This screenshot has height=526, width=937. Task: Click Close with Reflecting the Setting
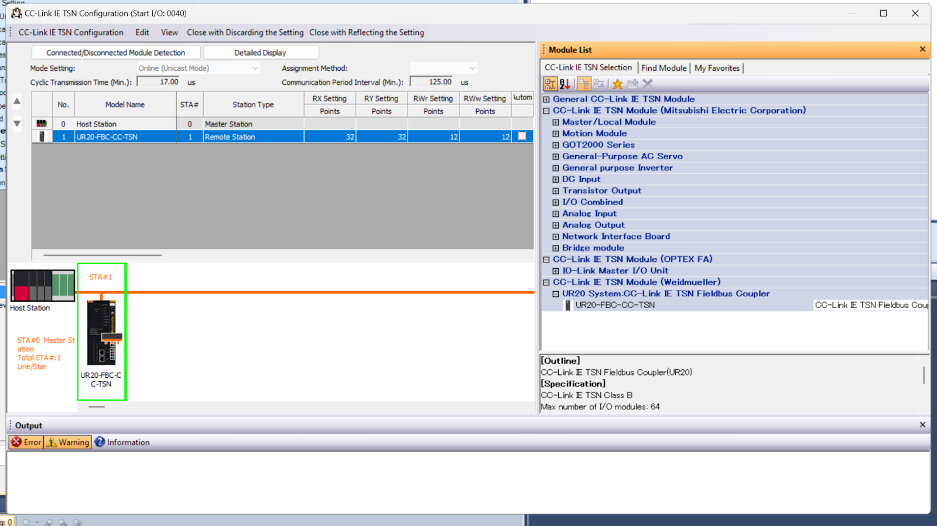pyautogui.click(x=367, y=32)
